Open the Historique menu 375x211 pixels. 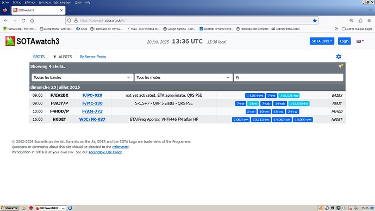pos(45,2)
